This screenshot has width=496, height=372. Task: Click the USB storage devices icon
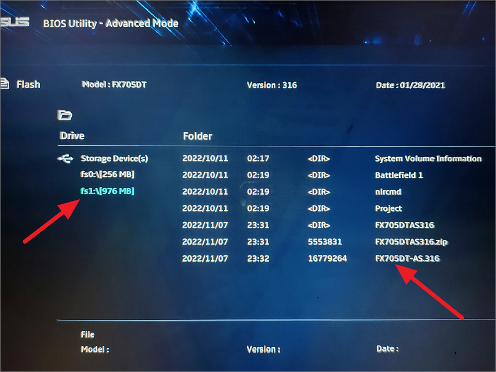click(x=65, y=158)
